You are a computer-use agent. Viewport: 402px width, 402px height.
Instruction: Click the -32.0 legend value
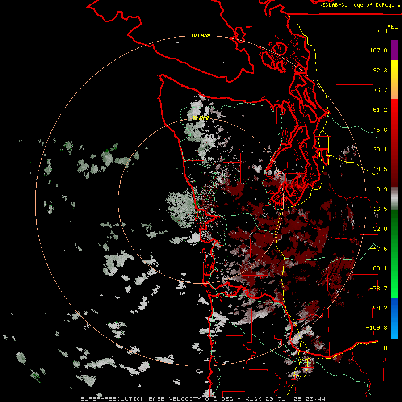tap(378, 229)
